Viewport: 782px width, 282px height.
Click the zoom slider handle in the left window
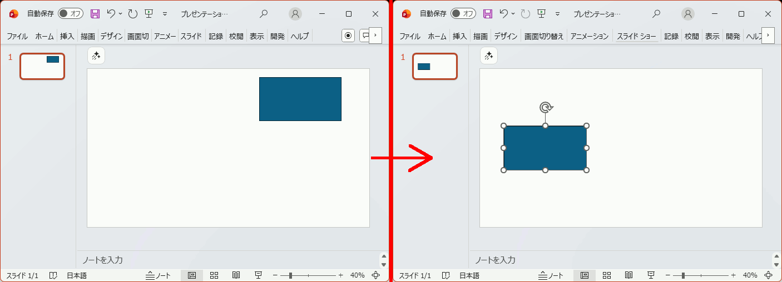[x=290, y=275]
